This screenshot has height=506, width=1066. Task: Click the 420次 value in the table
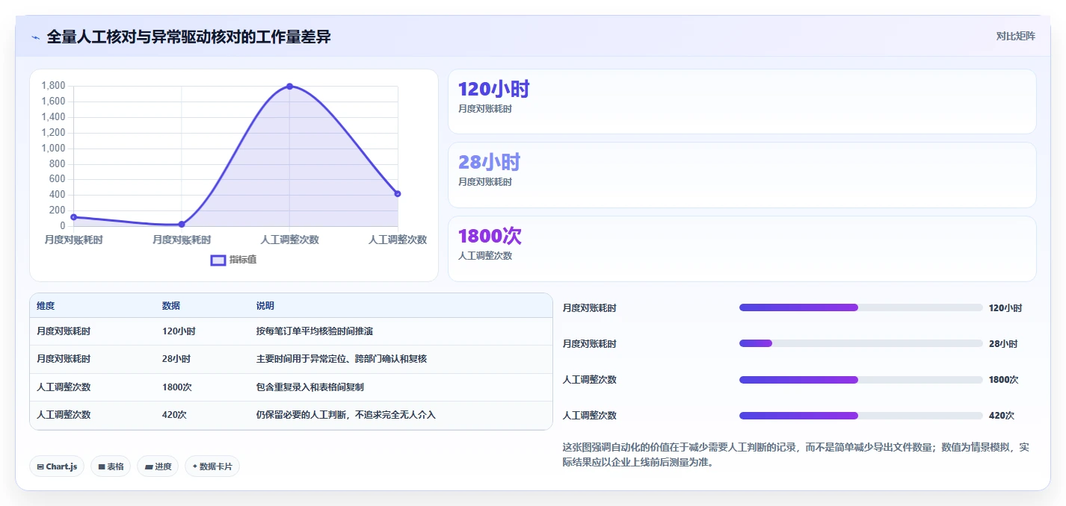[x=174, y=414]
